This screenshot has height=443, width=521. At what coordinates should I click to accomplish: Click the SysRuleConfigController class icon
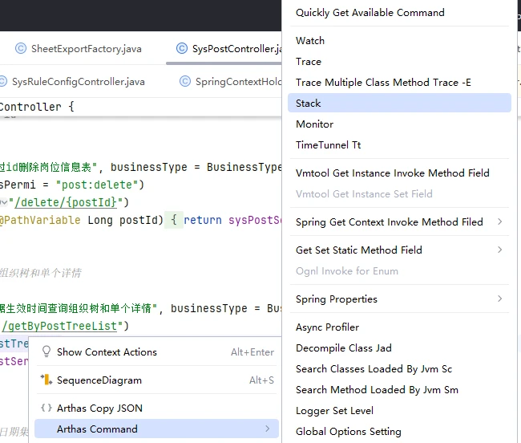2,82
